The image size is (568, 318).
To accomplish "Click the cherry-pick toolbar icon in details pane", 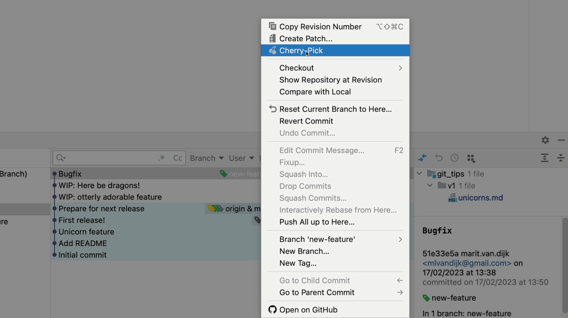I will click(422, 158).
